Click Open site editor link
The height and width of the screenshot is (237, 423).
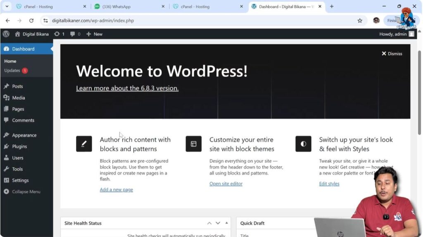click(226, 184)
